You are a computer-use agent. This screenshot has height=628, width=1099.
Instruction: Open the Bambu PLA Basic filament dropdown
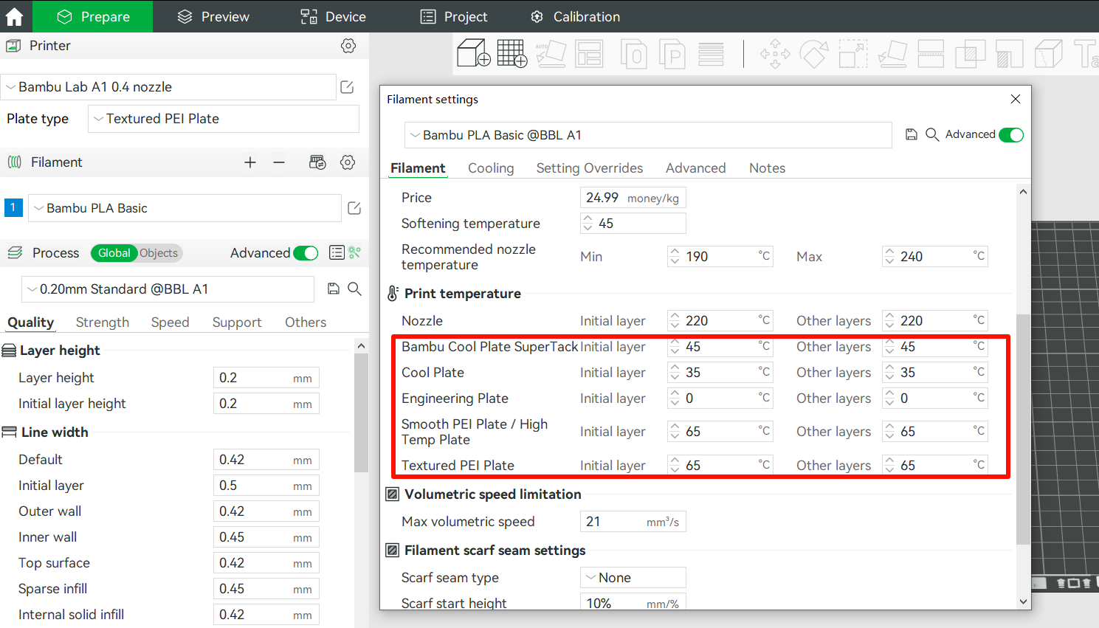click(185, 208)
